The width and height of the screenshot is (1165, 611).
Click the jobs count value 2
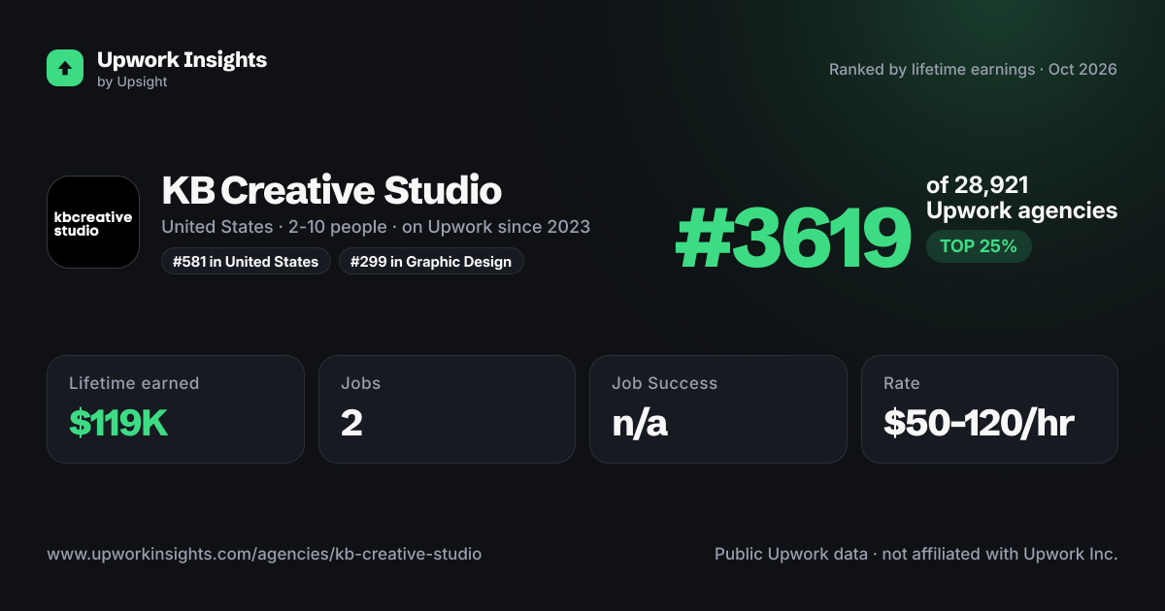pyautogui.click(x=351, y=423)
